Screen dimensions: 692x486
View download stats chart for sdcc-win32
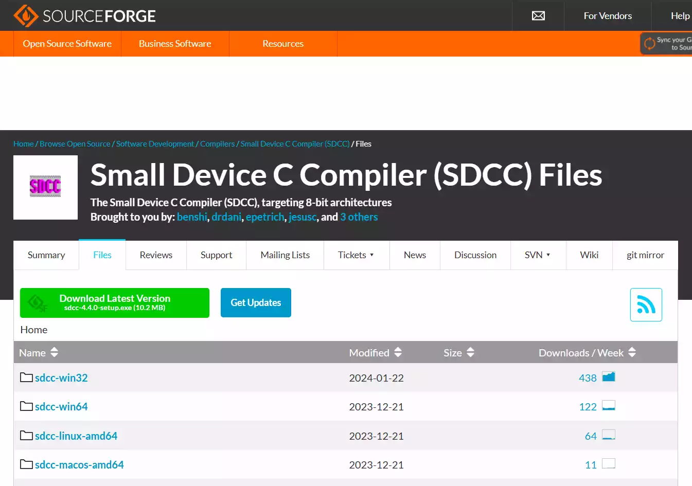609,377
